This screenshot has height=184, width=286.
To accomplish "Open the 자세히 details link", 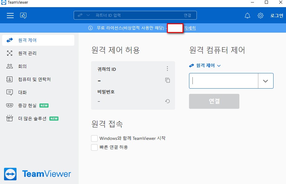I will coord(190,28).
